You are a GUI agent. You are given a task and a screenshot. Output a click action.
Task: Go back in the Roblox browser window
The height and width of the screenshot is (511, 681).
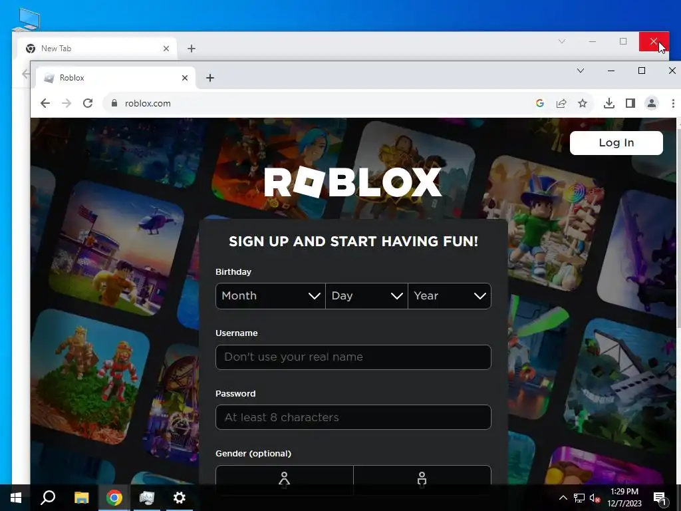(45, 103)
